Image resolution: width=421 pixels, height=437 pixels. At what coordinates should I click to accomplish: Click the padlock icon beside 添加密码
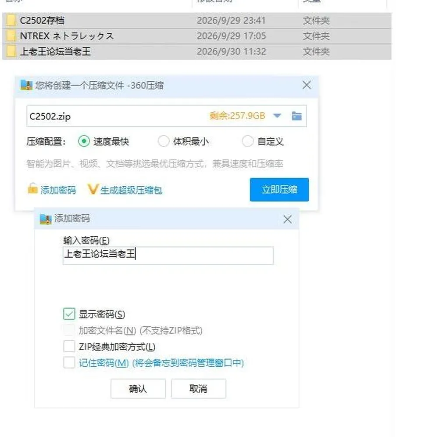[x=32, y=188]
